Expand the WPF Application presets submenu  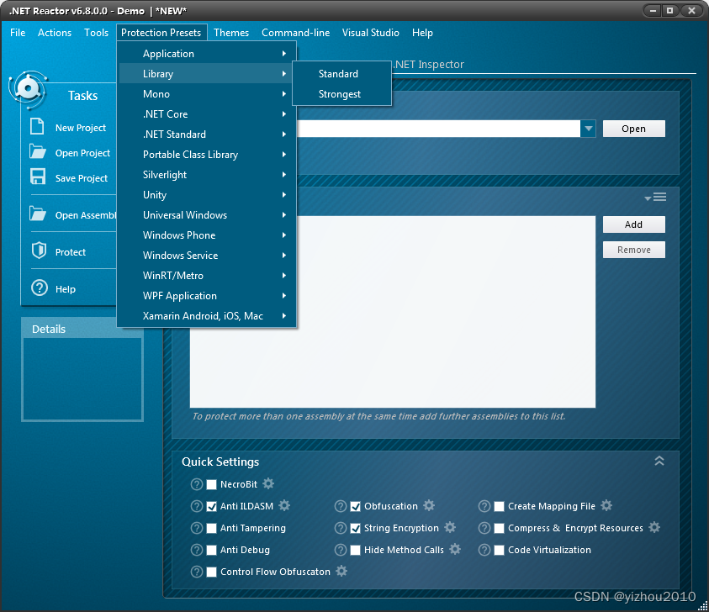tap(208, 296)
